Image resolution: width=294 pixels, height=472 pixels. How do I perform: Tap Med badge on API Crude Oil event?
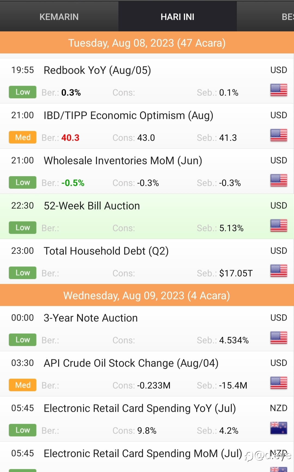(23, 385)
